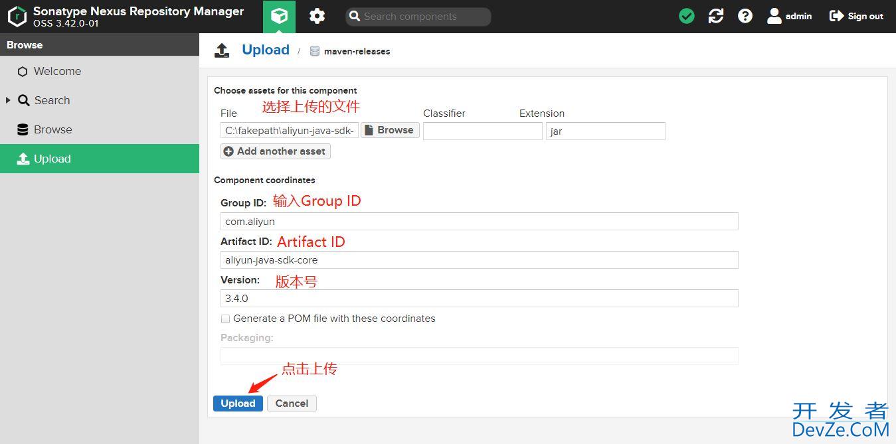Click the Group ID field com.aliyun
Viewport: 896px width, 444px height.
pos(480,221)
